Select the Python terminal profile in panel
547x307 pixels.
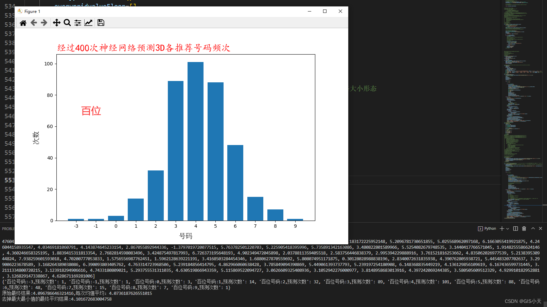click(487, 229)
